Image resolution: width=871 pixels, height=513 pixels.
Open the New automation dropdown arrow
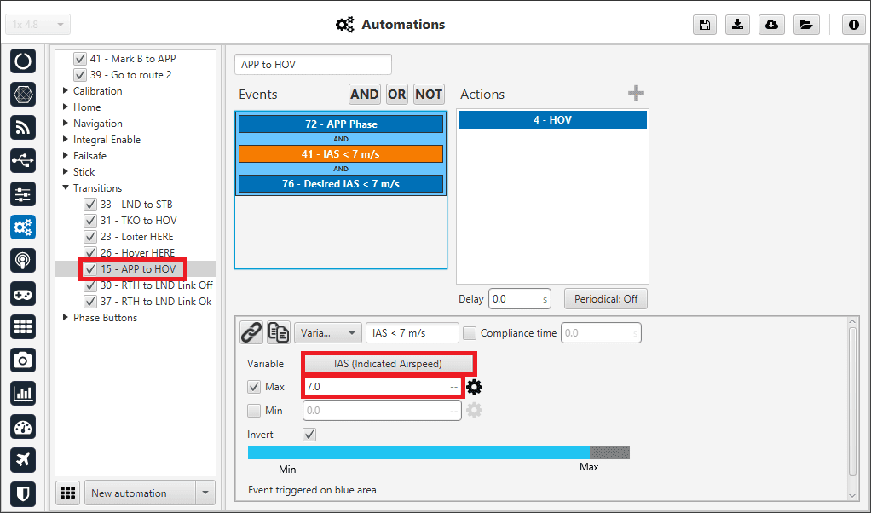205,493
